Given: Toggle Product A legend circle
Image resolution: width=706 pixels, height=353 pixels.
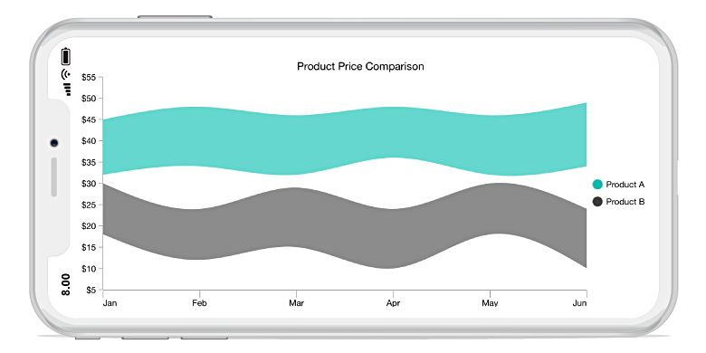Looking at the screenshot, I should 597,184.
